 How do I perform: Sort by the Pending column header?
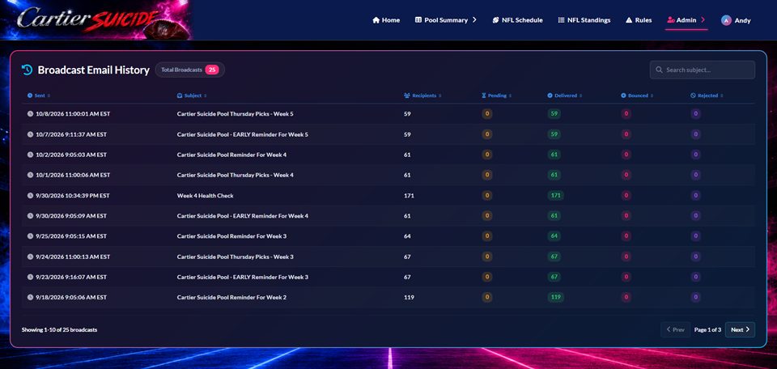[496, 95]
